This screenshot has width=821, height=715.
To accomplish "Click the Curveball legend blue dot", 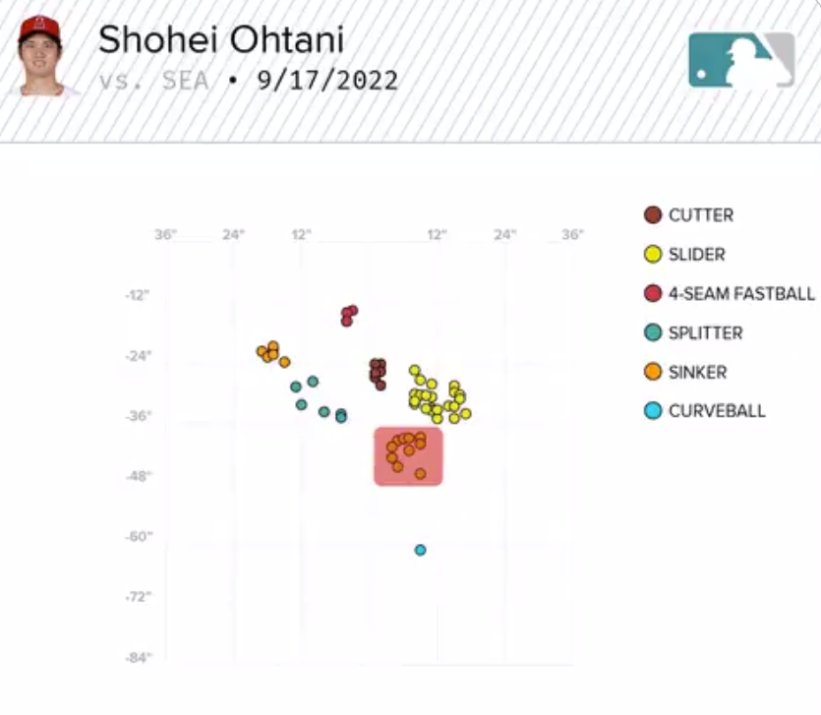I will point(653,411).
